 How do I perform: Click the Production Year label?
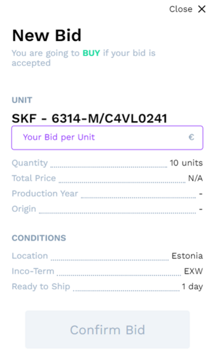45,193
